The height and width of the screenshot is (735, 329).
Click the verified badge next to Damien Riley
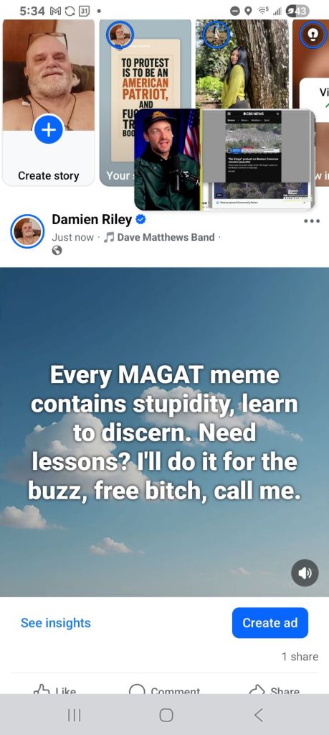140,219
